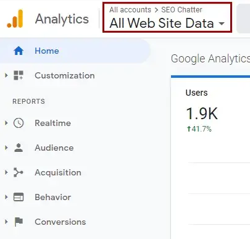Click the Audience person icon

click(19, 148)
